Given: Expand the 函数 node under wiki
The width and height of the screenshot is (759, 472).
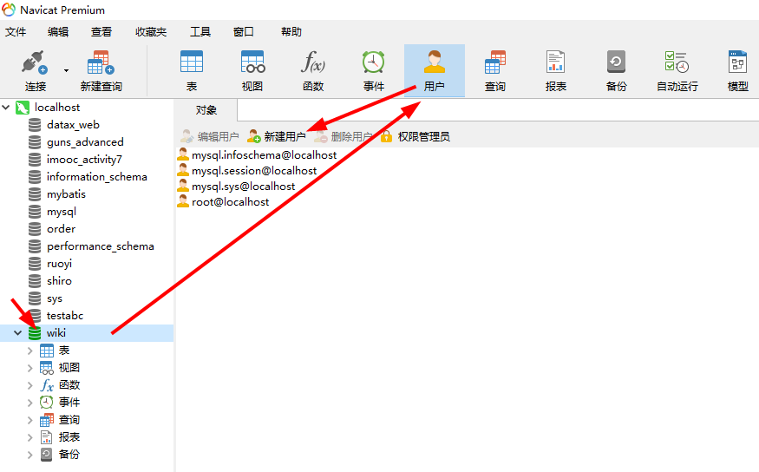Looking at the screenshot, I should [x=30, y=385].
